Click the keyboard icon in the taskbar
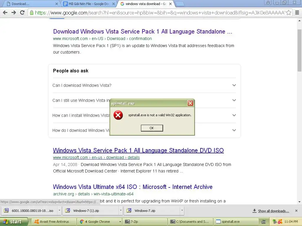 click(263, 222)
